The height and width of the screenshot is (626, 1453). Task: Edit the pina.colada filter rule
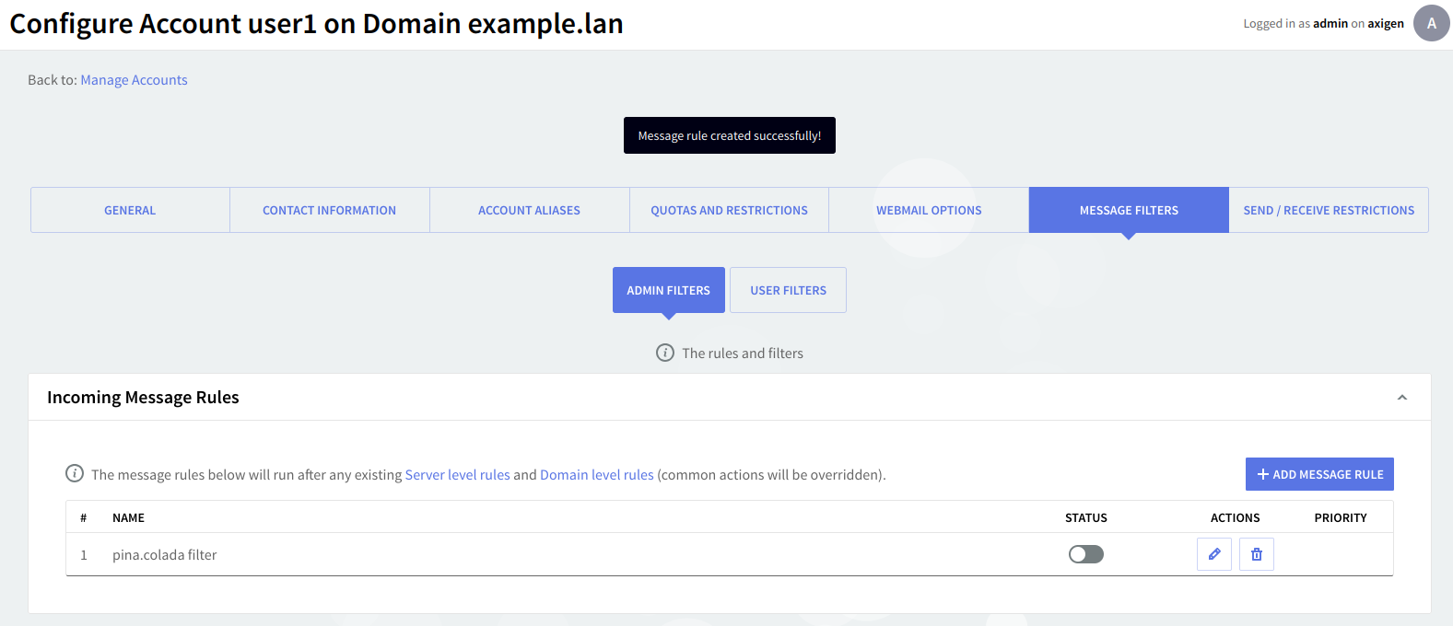pyautogui.click(x=1214, y=554)
